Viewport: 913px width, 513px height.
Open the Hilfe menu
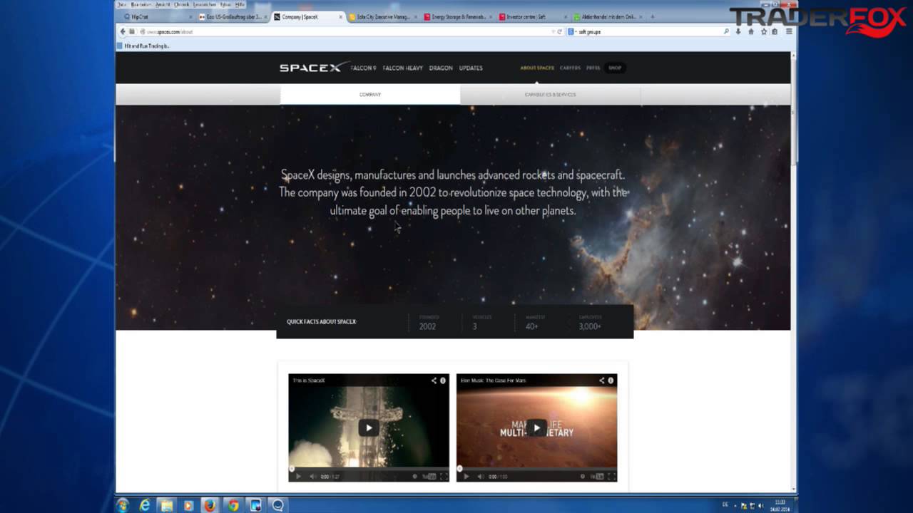(x=240, y=5)
